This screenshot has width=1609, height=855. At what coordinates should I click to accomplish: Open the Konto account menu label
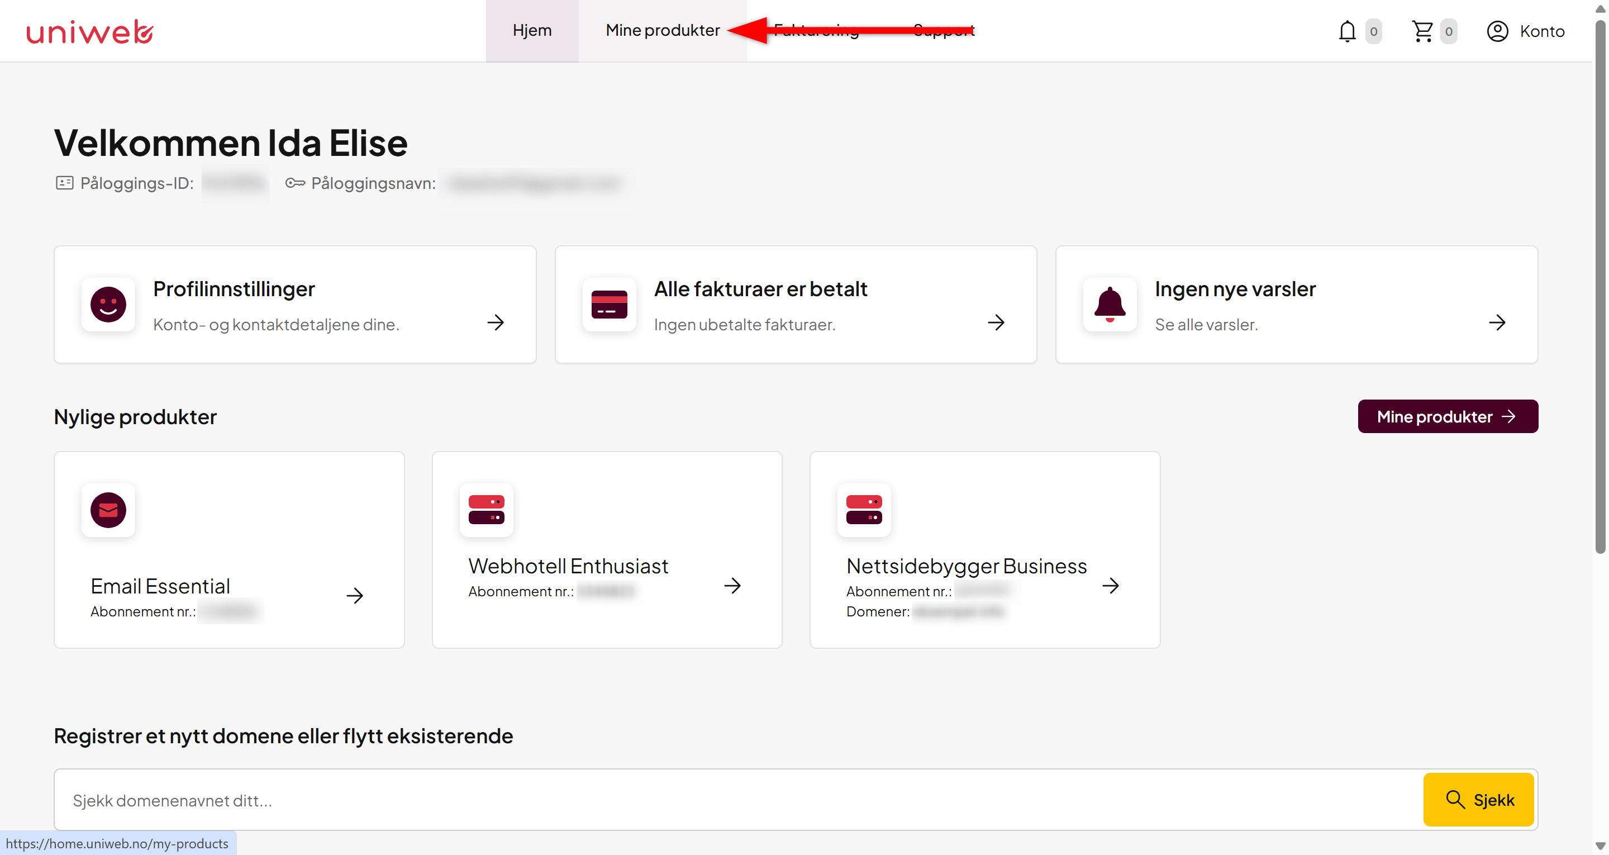click(x=1541, y=31)
